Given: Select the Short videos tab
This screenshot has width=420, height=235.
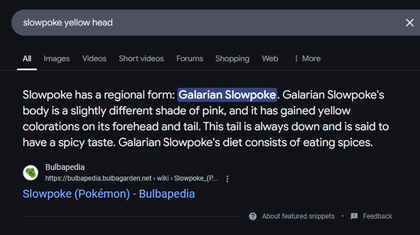Looking at the screenshot, I should (x=141, y=58).
